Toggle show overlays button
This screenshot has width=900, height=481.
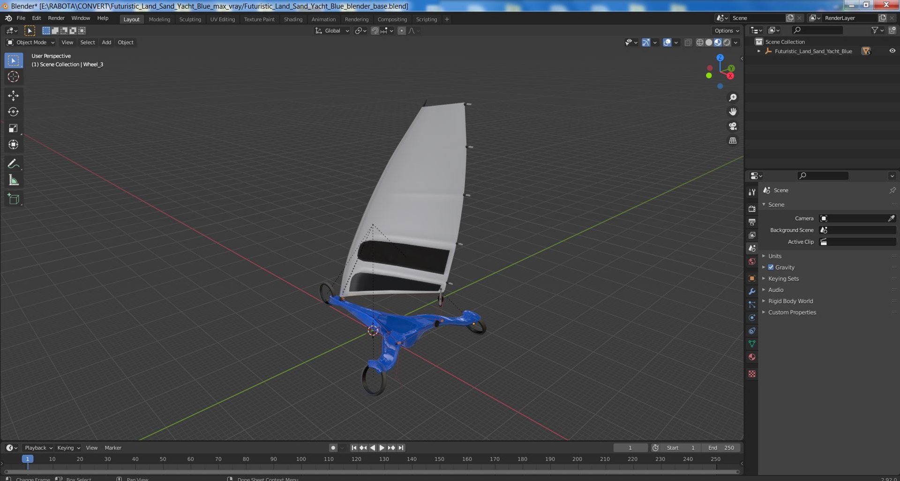[x=667, y=42]
